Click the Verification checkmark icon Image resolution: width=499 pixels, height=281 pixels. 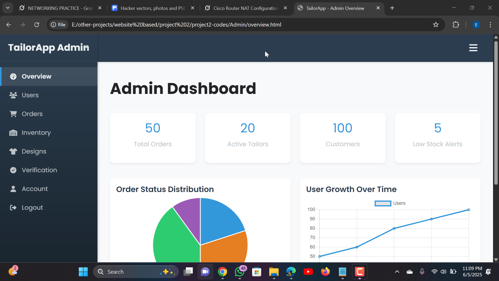coord(13,170)
